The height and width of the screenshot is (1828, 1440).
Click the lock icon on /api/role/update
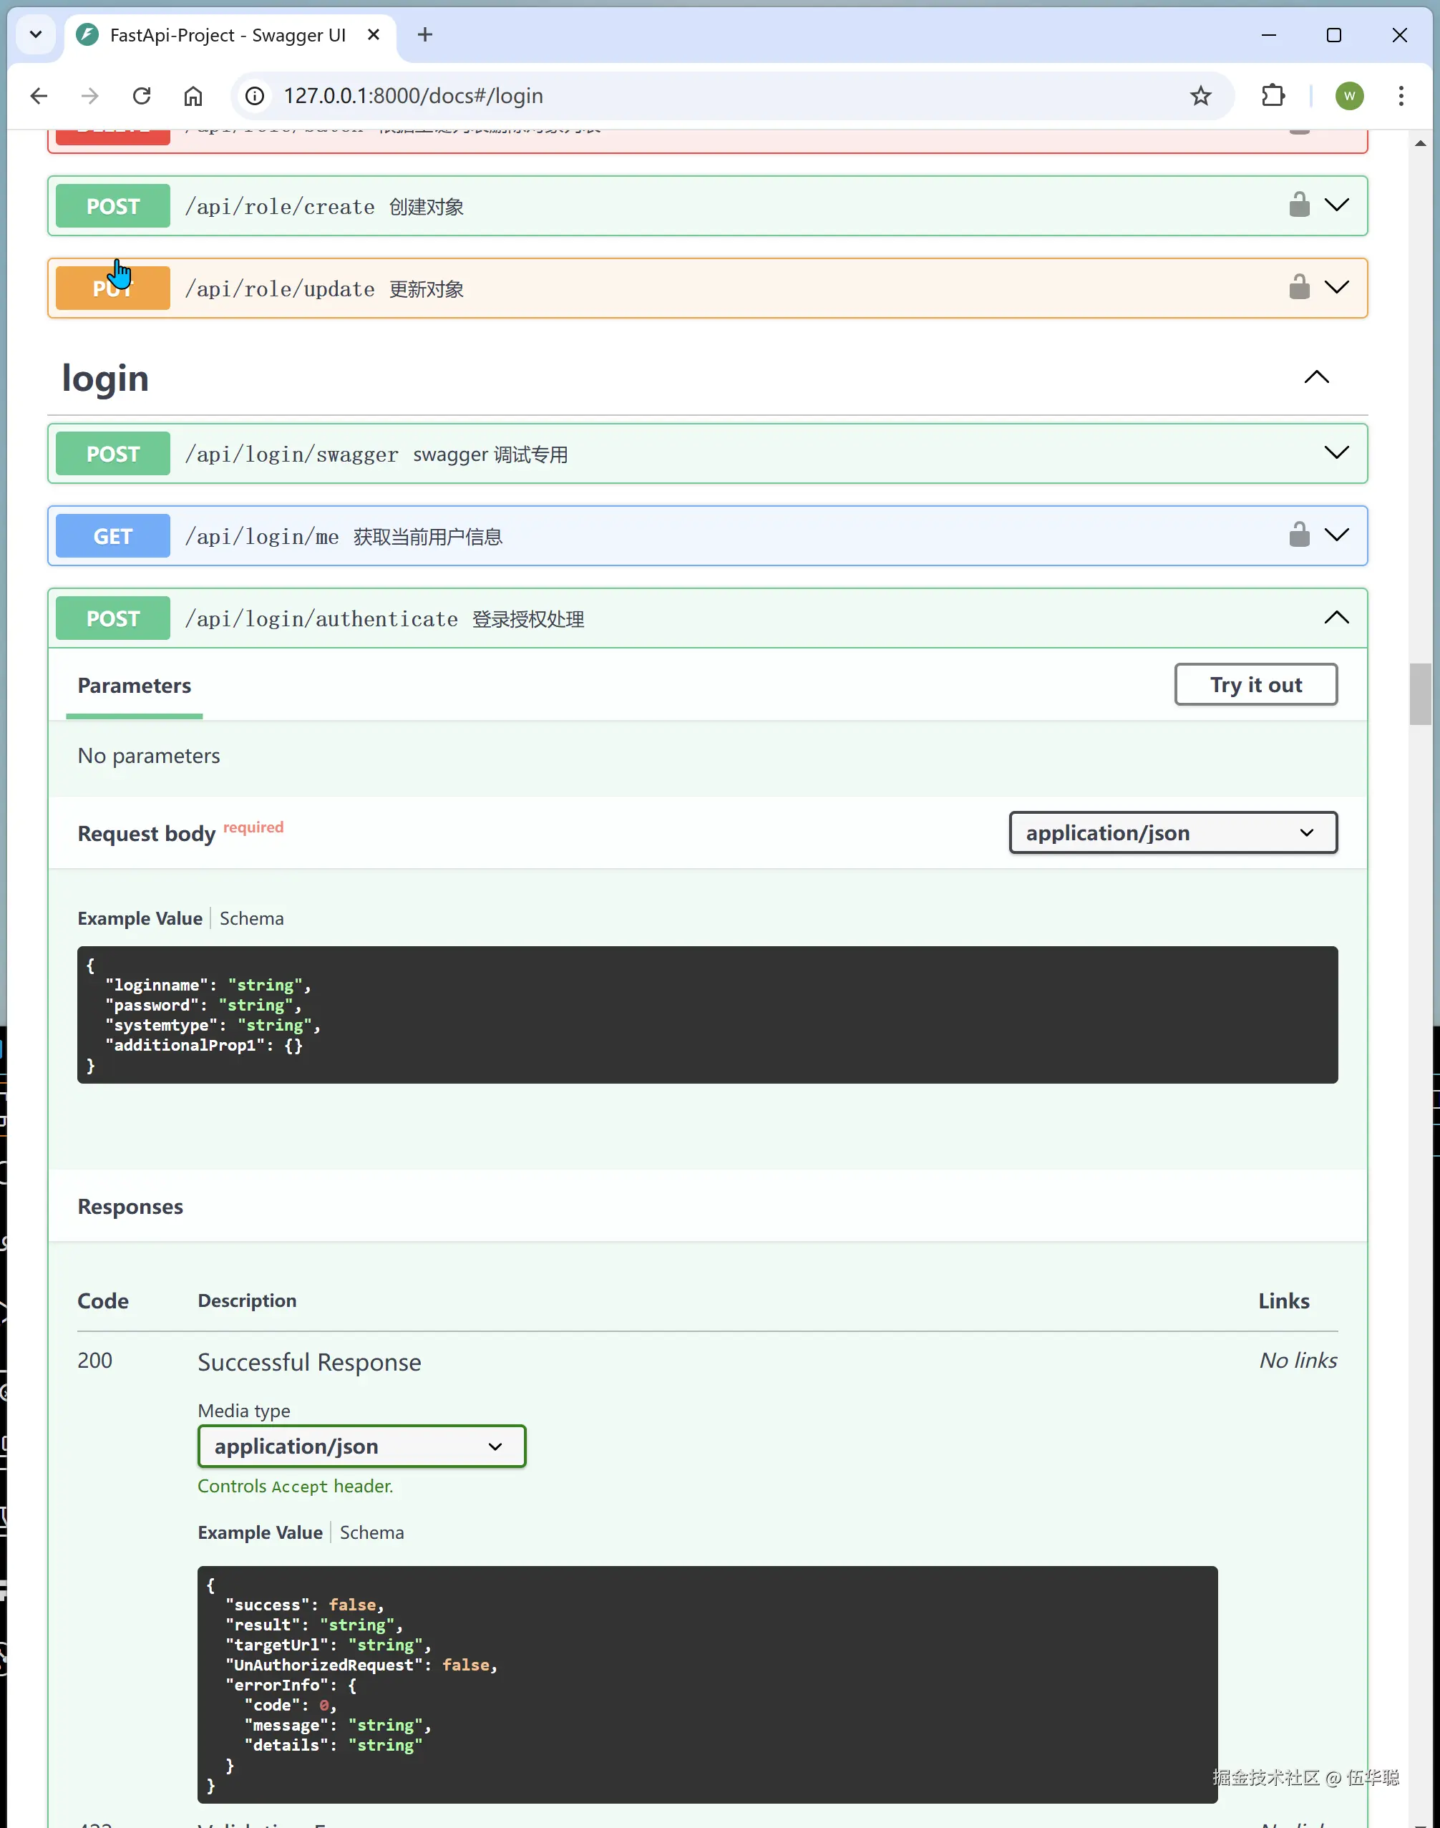coord(1299,288)
